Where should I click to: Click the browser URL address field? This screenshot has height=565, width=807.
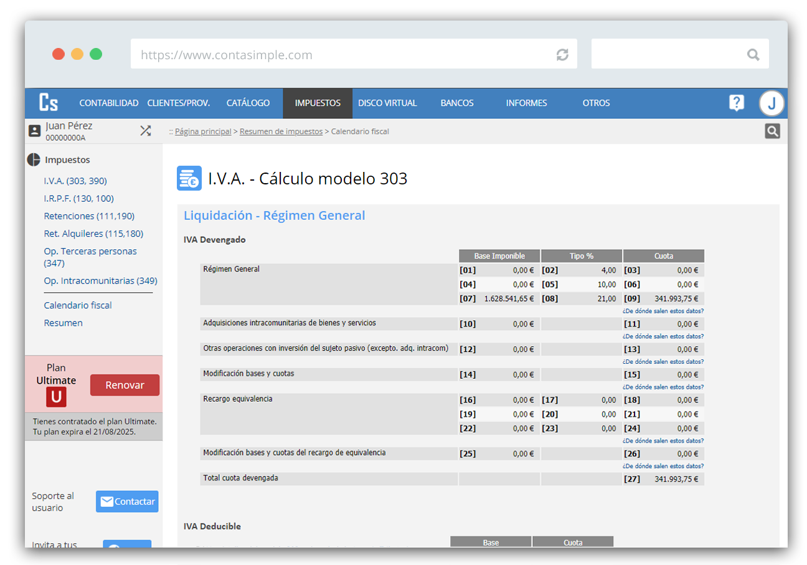pyautogui.click(x=354, y=54)
